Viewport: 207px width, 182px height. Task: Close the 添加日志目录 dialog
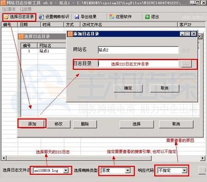(194, 34)
